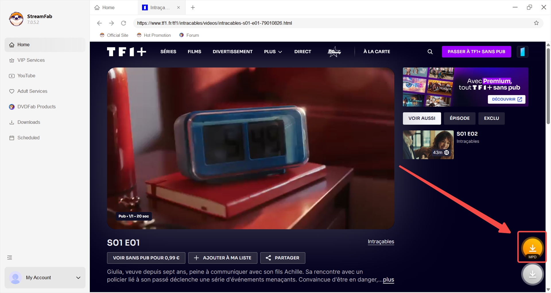Screen dimensions: 551x293
Task: Select the EXCLU tab
Action: click(x=491, y=118)
